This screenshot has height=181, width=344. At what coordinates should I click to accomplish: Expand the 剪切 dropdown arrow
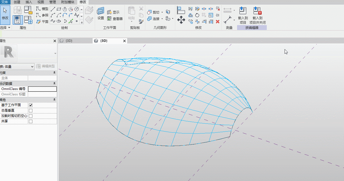pyautogui.click(x=162, y=12)
